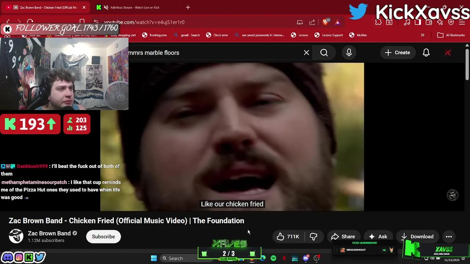This screenshot has height=264, width=470.
Task: Open Brave Rewards triangle icon
Action: pos(337,22)
